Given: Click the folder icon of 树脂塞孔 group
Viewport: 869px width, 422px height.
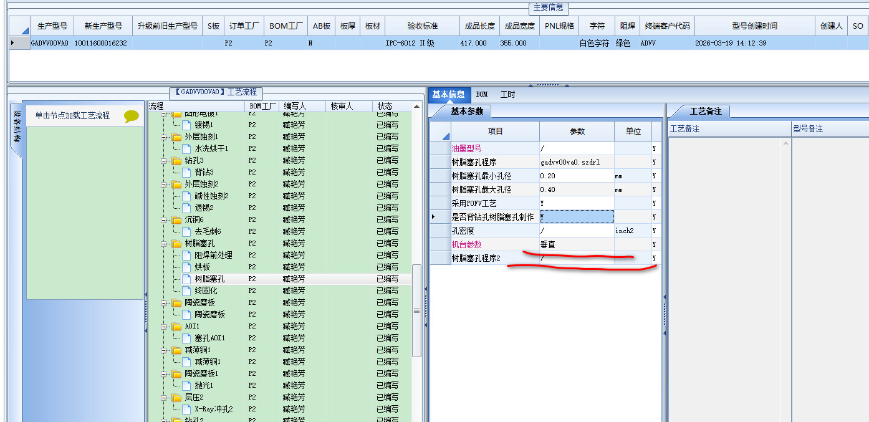Looking at the screenshot, I should click(x=176, y=243).
